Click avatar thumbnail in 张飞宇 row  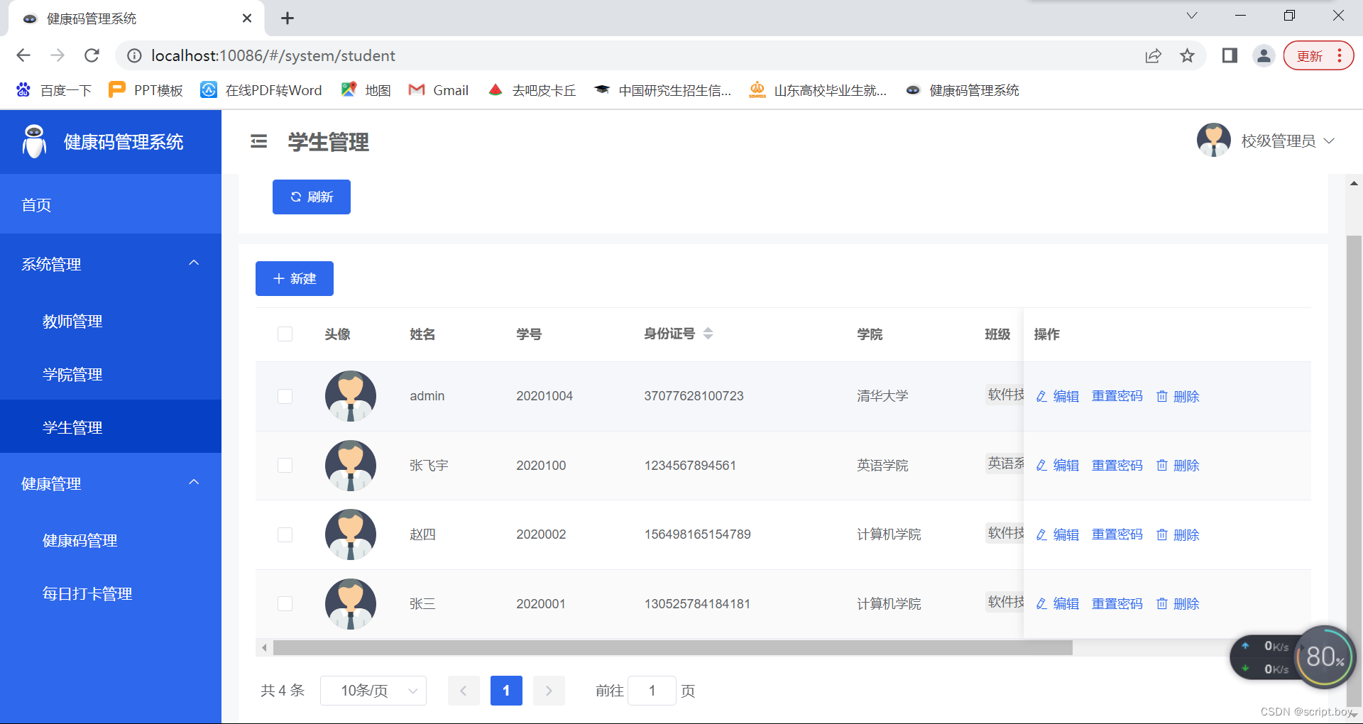[351, 466]
